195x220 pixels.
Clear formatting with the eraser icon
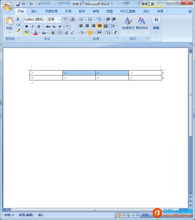click(x=68, y=26)
